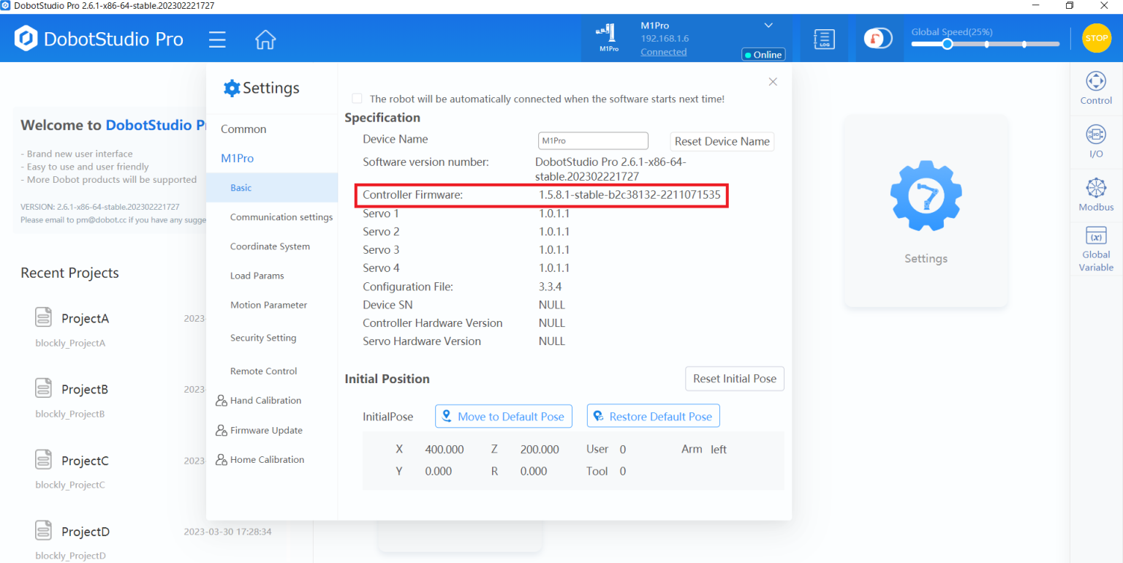Click the Device Name input field
The height and width of the screenshot is (563, 1123).
(593, 140)
